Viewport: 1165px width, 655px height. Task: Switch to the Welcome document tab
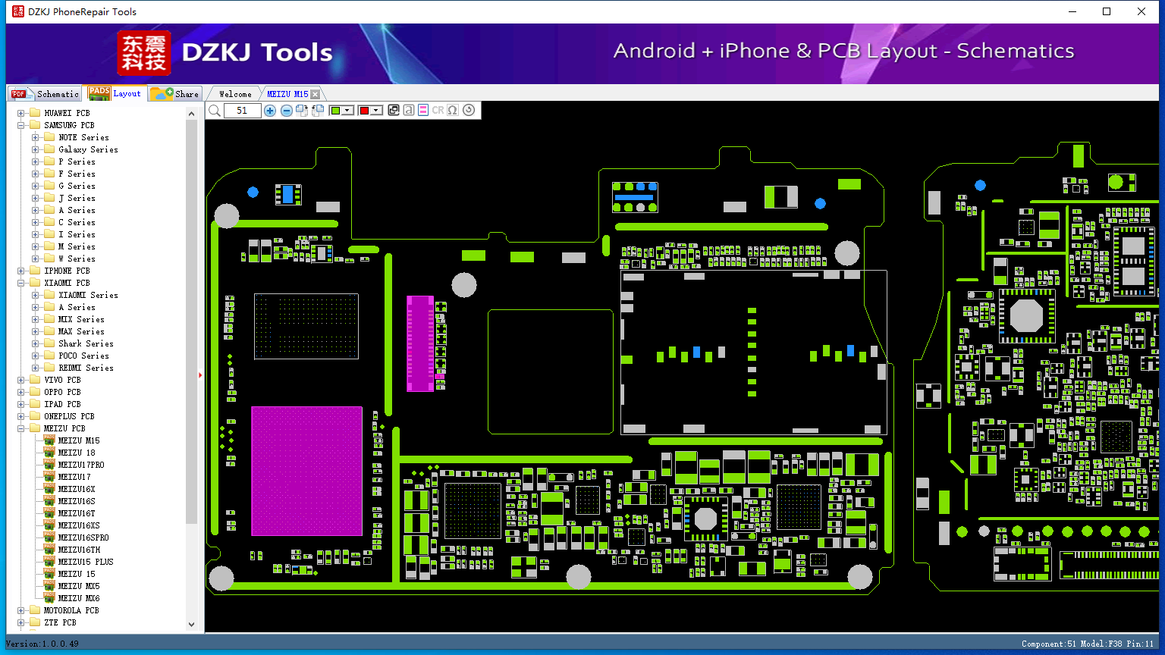tap(235, 94)
